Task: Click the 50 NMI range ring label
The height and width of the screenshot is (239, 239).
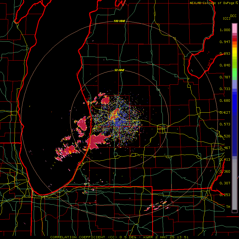Action: [119, 70]
